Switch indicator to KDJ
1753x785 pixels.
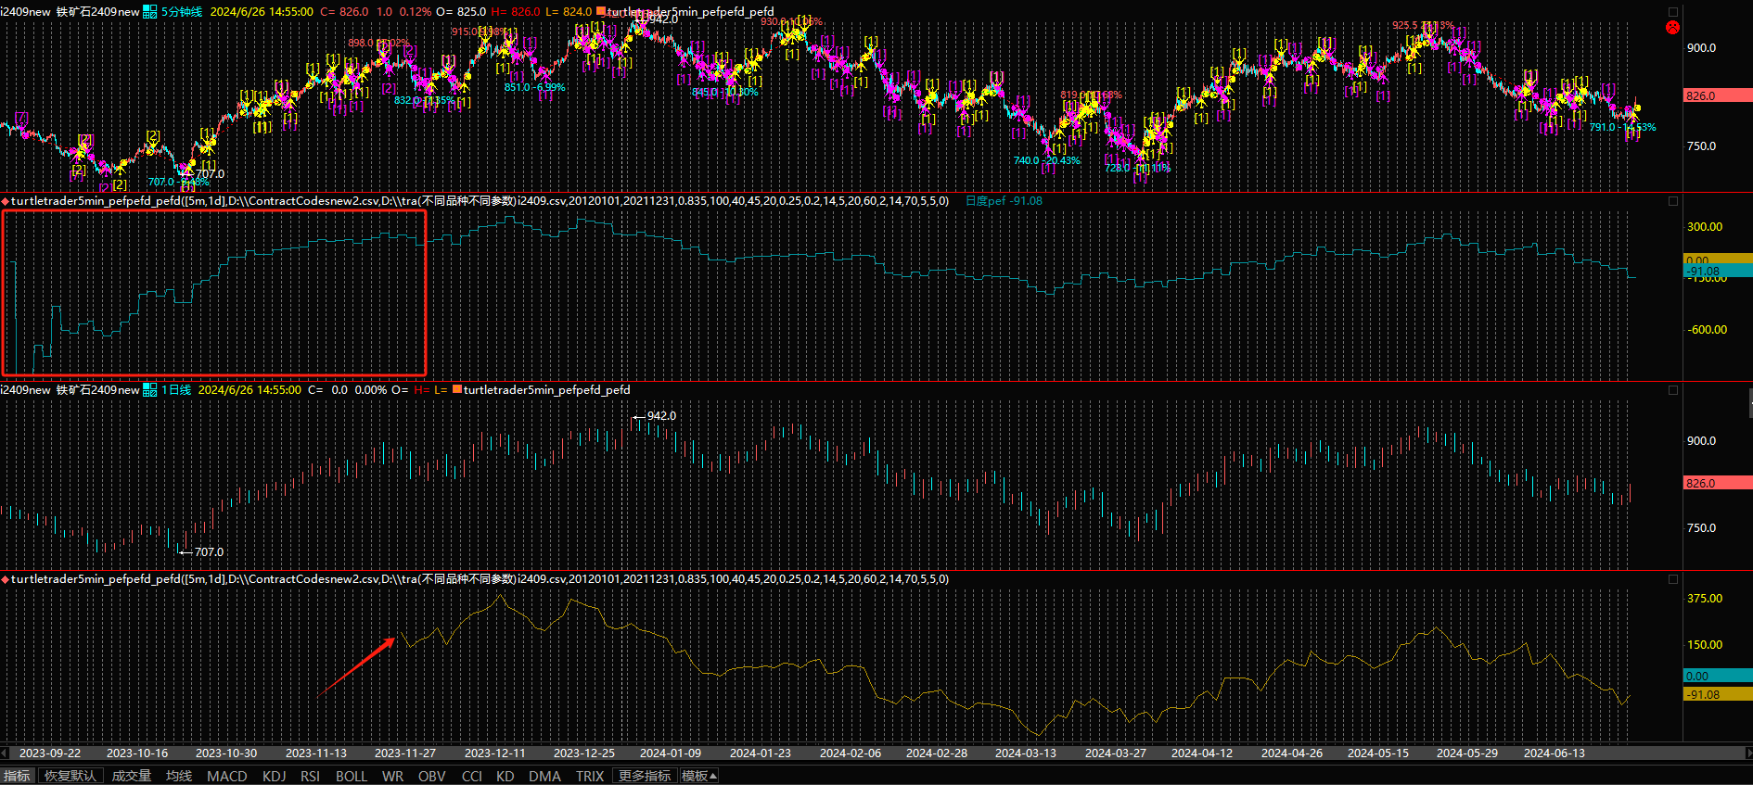point(275,776)
